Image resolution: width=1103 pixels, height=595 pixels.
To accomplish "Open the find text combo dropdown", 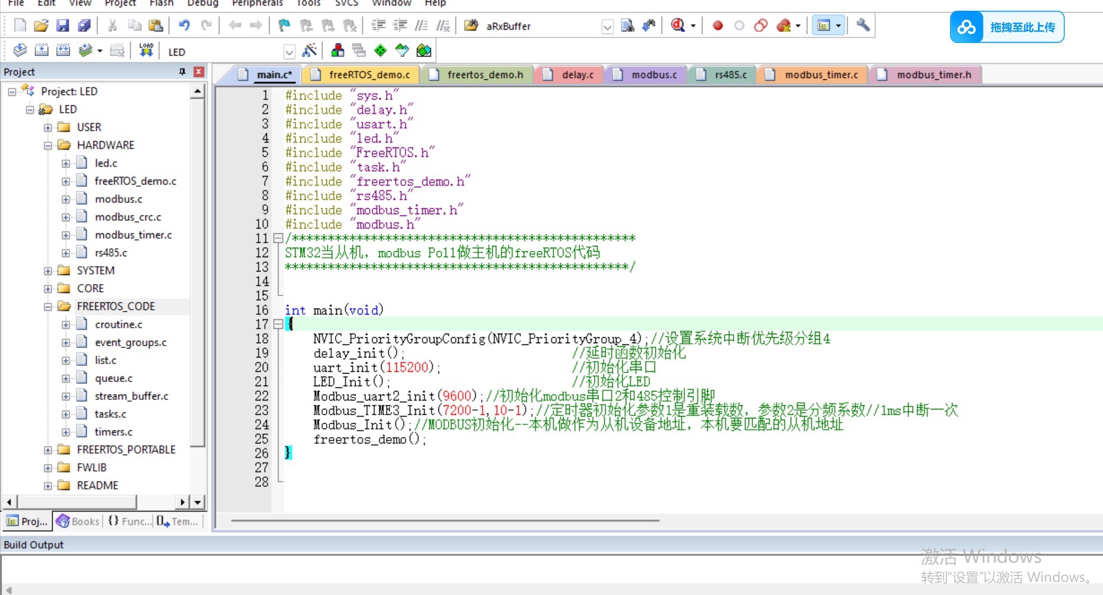I will click(608, 27).
